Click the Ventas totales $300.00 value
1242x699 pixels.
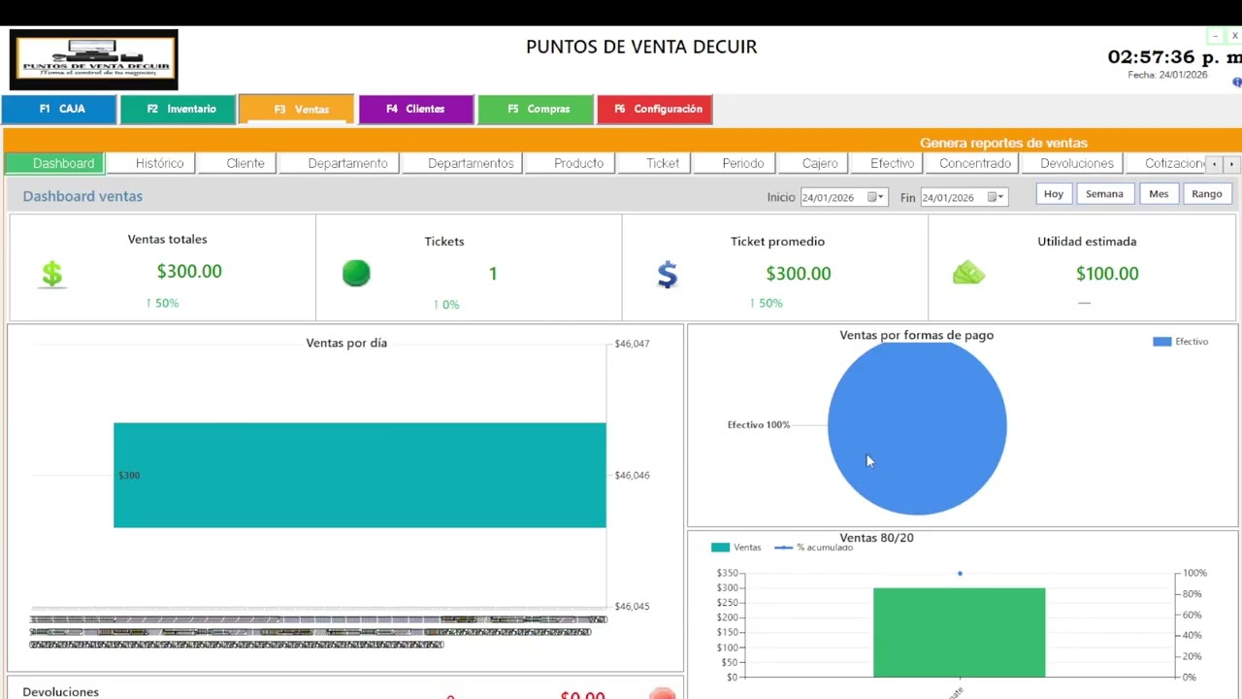click(189, 272)
